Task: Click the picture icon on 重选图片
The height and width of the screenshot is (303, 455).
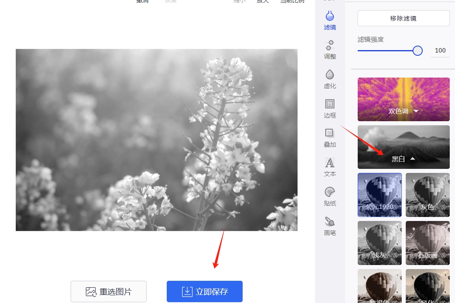Action: pos(91,292)
